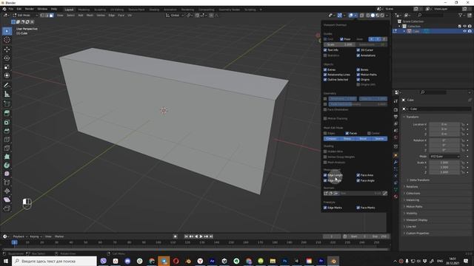The width and height of the screenshot is (474, 266).
Task: Toggle the Relationship Lines checkbox
Action: pyautogui.click(x=325, y=75)
